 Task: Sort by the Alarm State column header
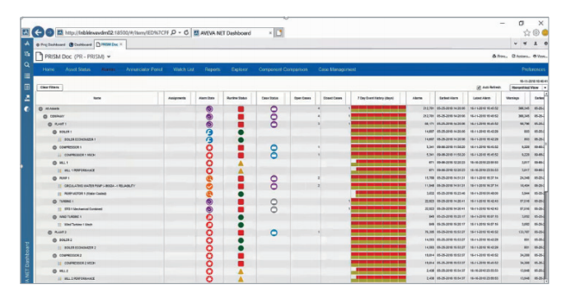coord(207,98)
